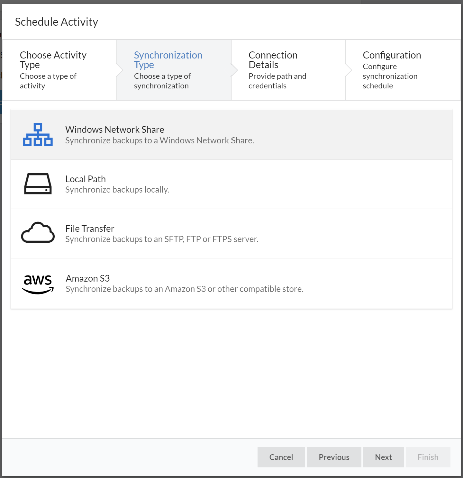Advance with the Next button
Screen dimensions: 463x478
(383, 457)
